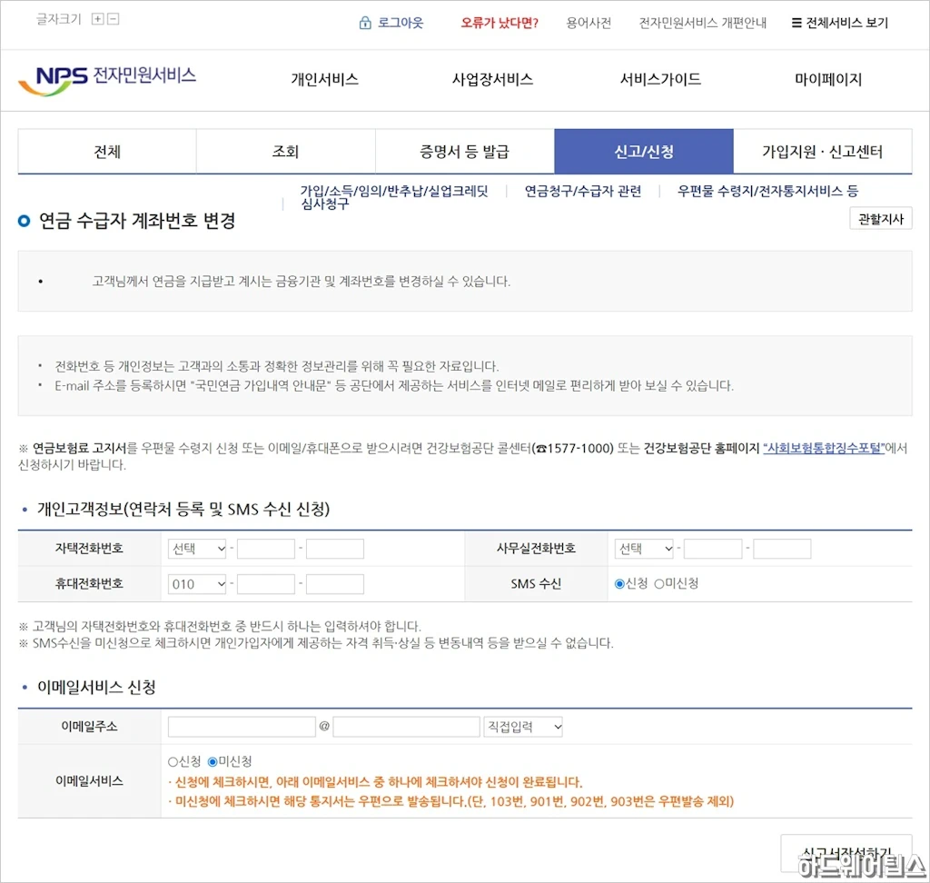The height and width of the screenshot is (883, 930).
Task: Open the 서비스가이드 main menu
Action: pyautogui.click(x=660, y=80)
